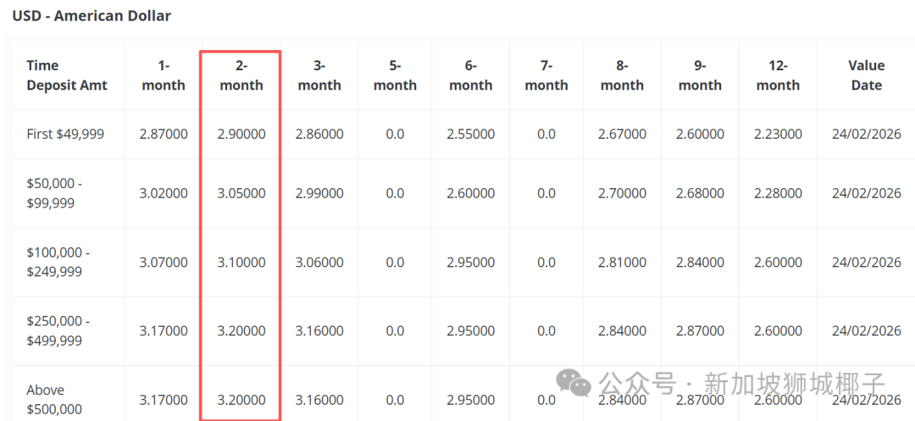Click the 3.10000 rate cell

tap(241, 263)
